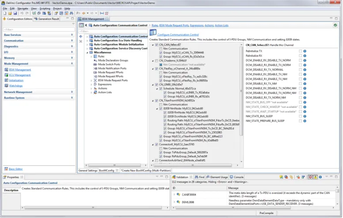Collapse the Miscellaneous tree node
The image size is (343, 218).
click(x=87, y=53)
